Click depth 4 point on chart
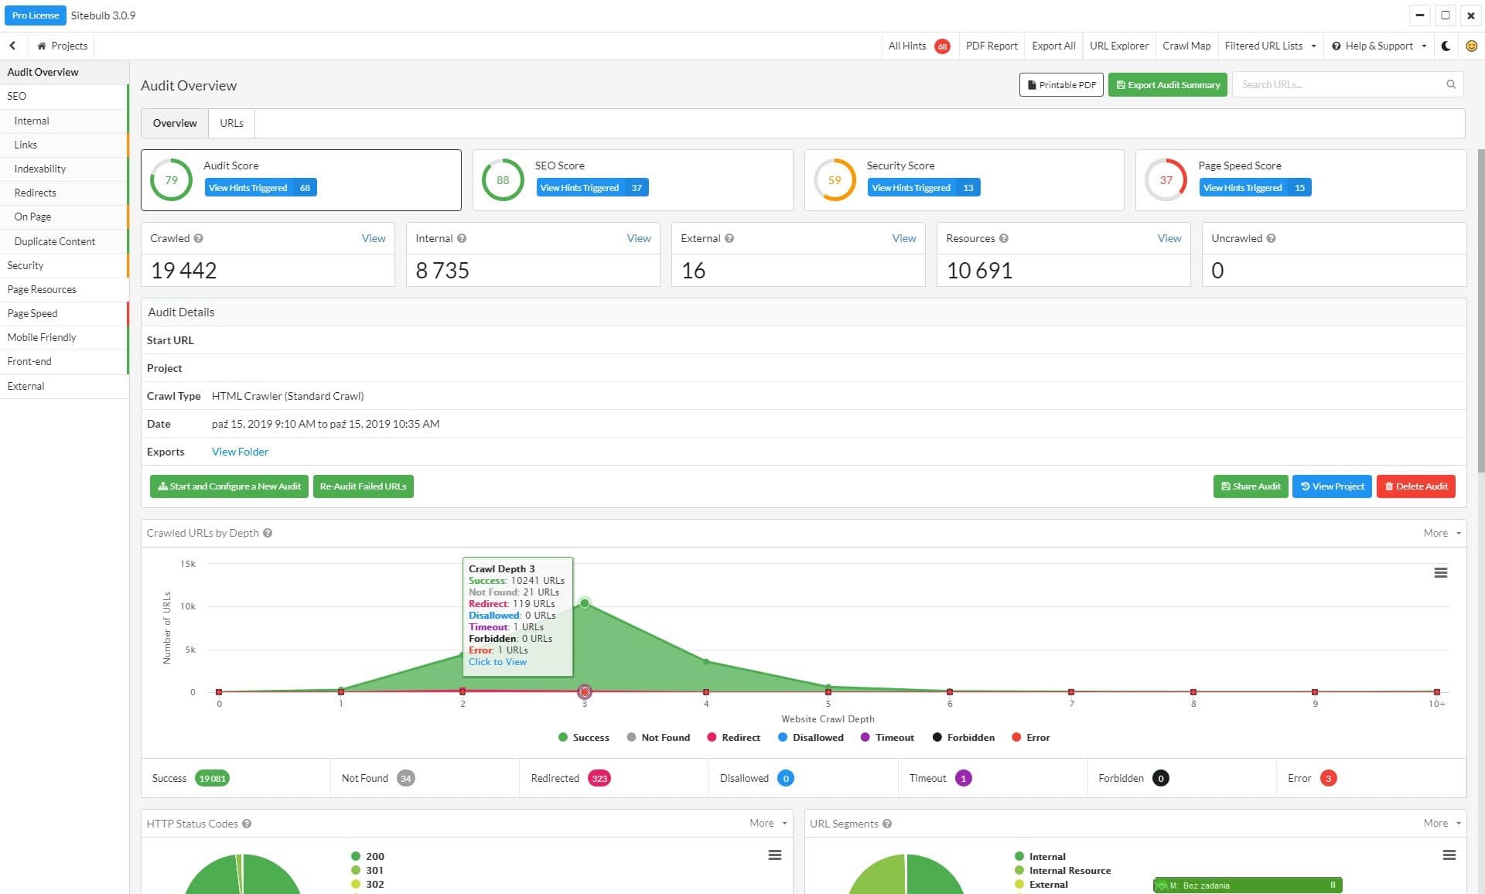Image resolution: width=1485 pixels, height=894 pixels. pyautogui.click(x=706, y=661)
